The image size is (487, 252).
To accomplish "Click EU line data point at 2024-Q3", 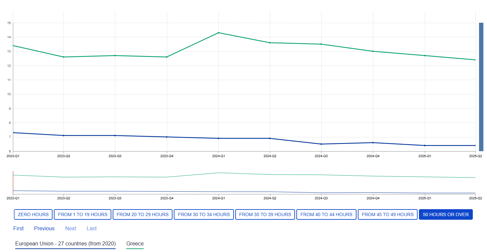I will click(x=321, y=144).
